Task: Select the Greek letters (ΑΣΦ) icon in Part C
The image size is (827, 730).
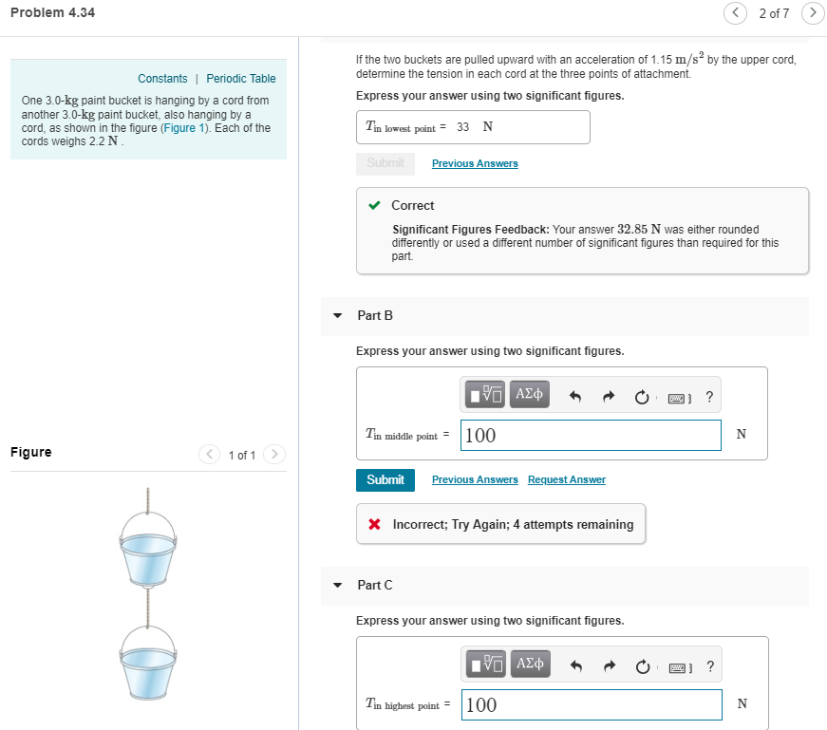Action: tap(530, 664)
